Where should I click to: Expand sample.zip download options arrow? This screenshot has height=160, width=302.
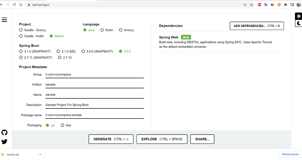[40, 154]
